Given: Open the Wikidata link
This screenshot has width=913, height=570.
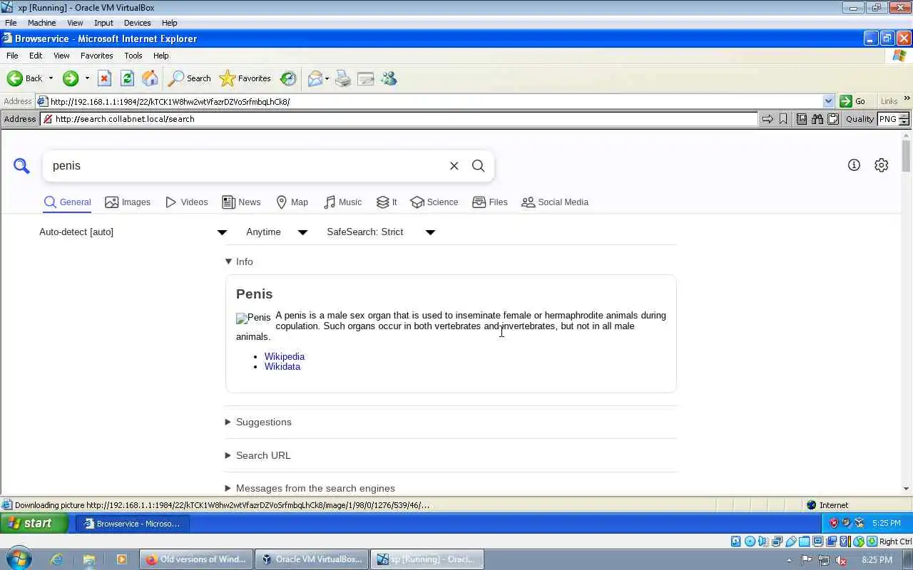Looking at the screenshot, I should point(282,366).
